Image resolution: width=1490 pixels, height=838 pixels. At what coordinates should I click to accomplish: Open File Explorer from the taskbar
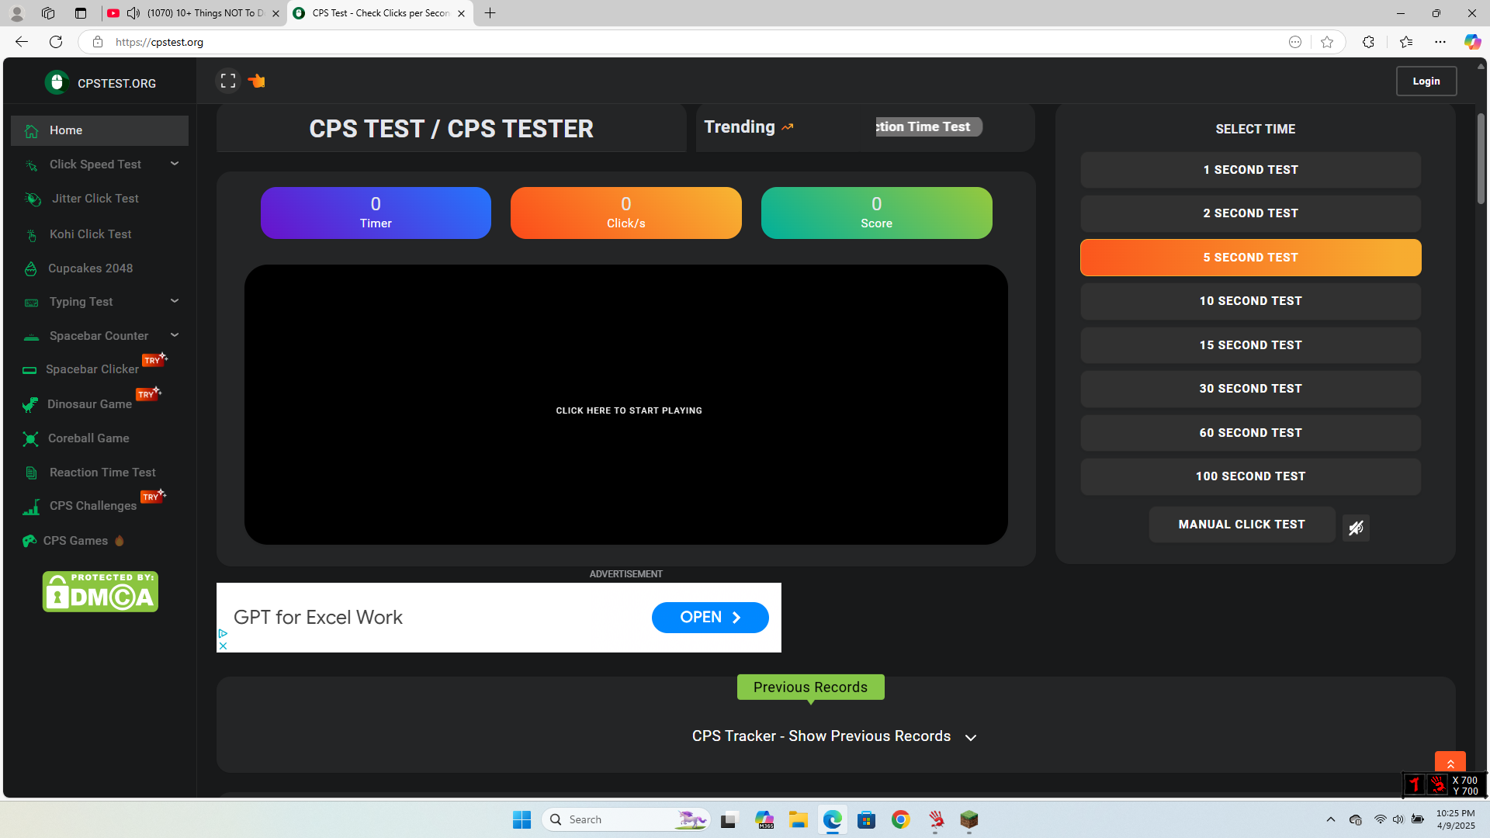tap(799, 819)
